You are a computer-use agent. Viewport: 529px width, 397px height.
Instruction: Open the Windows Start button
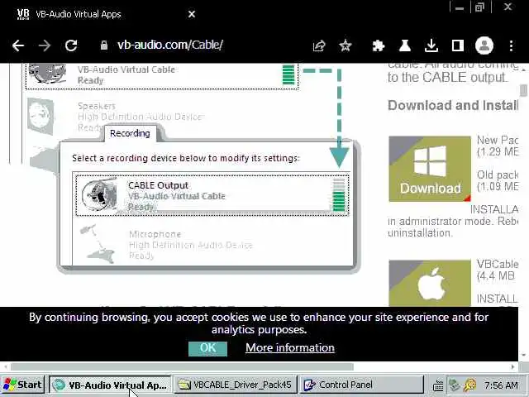(22, 385)
